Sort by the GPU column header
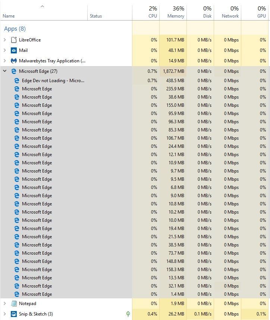 click(x=255, y=12)
